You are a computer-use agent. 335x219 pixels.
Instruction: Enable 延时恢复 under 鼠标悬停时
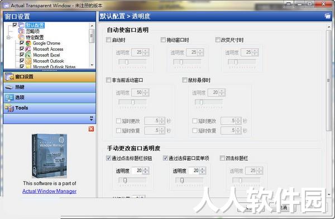(195, 131)
